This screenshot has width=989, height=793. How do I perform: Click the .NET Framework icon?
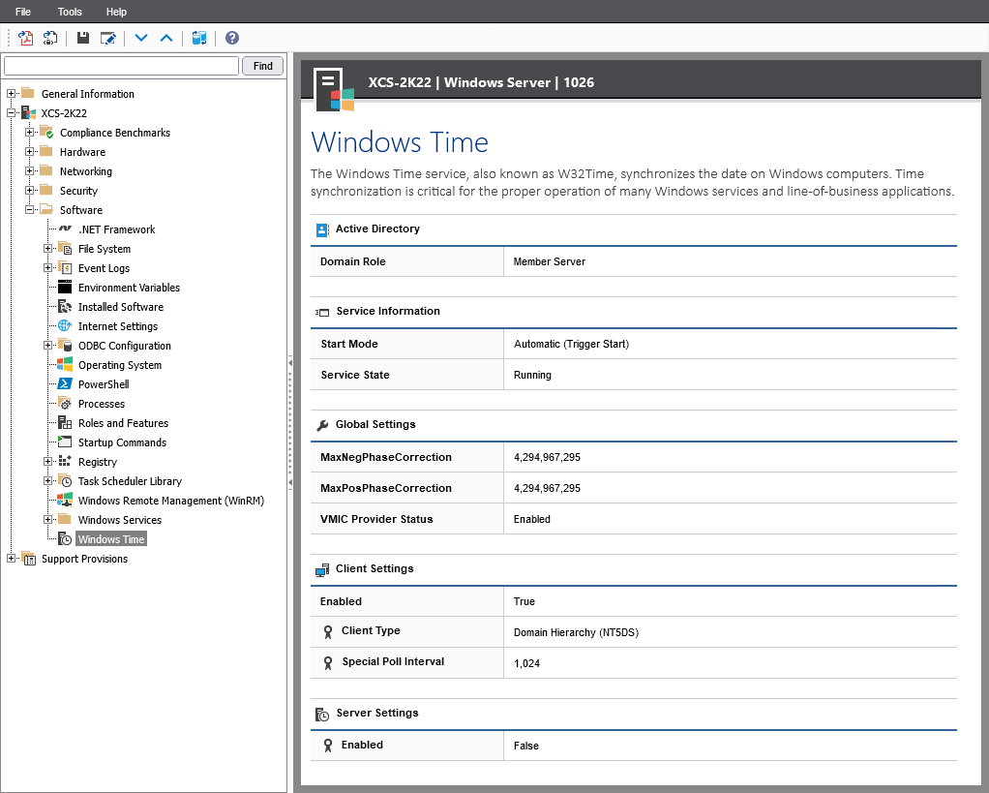point(65,229)
